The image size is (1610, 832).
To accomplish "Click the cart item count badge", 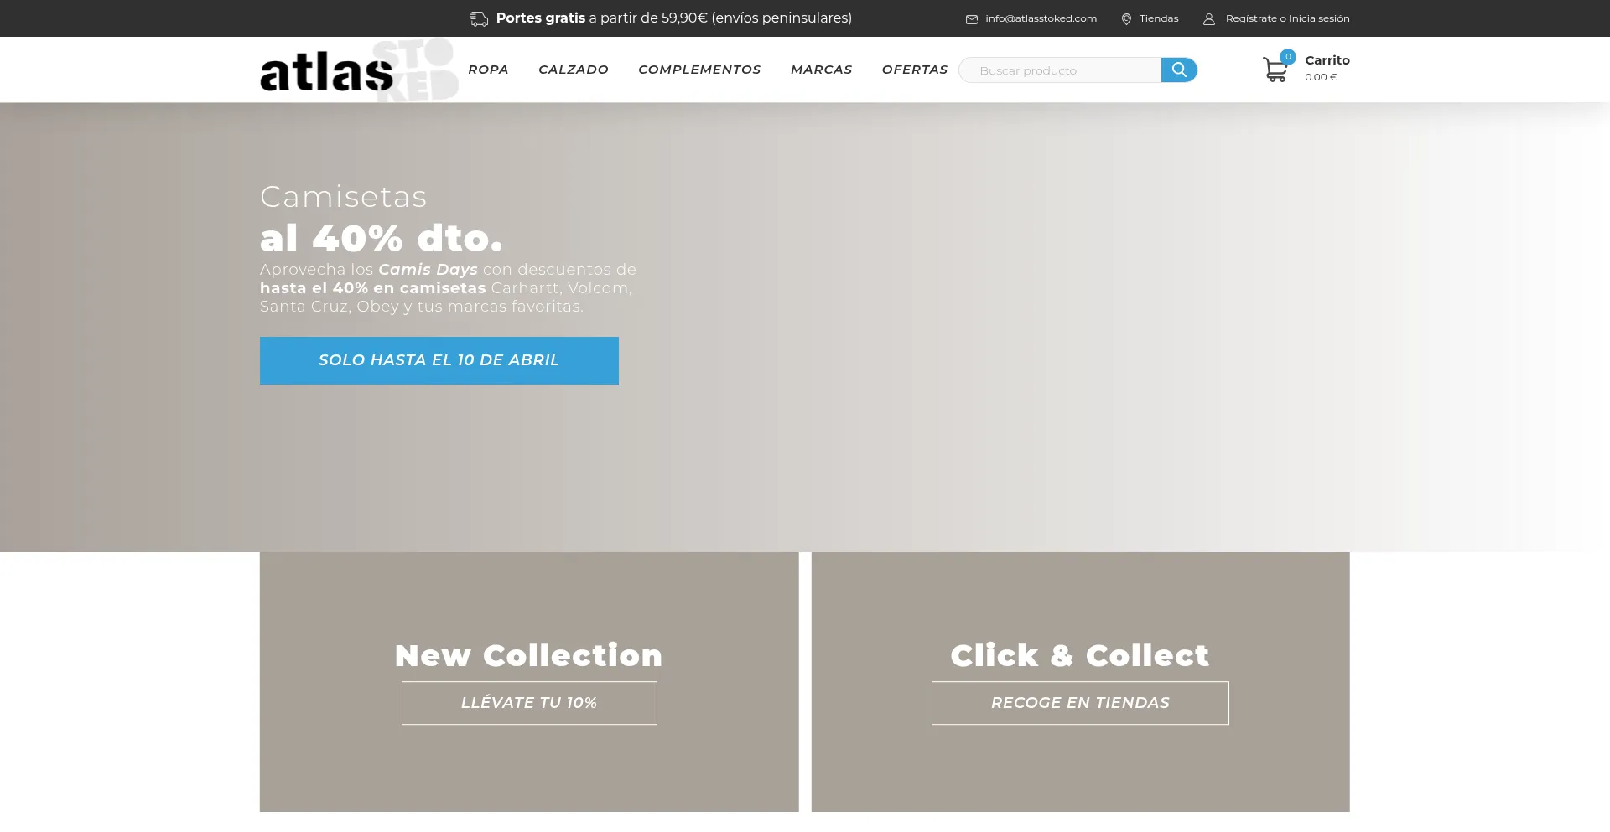I will click(1288, 57).
